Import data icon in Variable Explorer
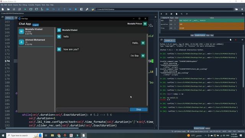This screenshot has width=245, height=138. click(x=161, y=14)
